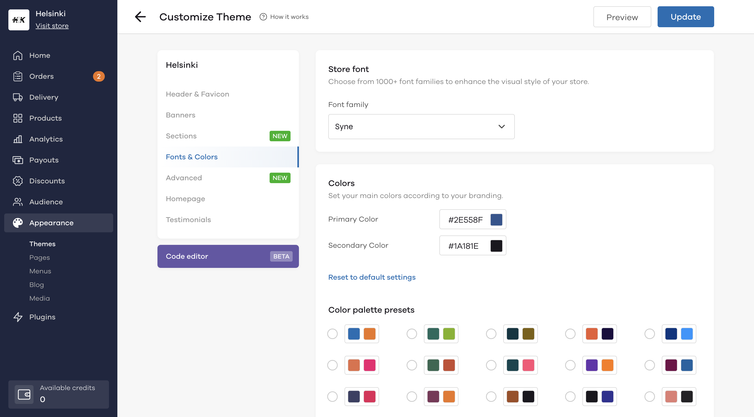Select the brown and black palette preset

[491, 397]
